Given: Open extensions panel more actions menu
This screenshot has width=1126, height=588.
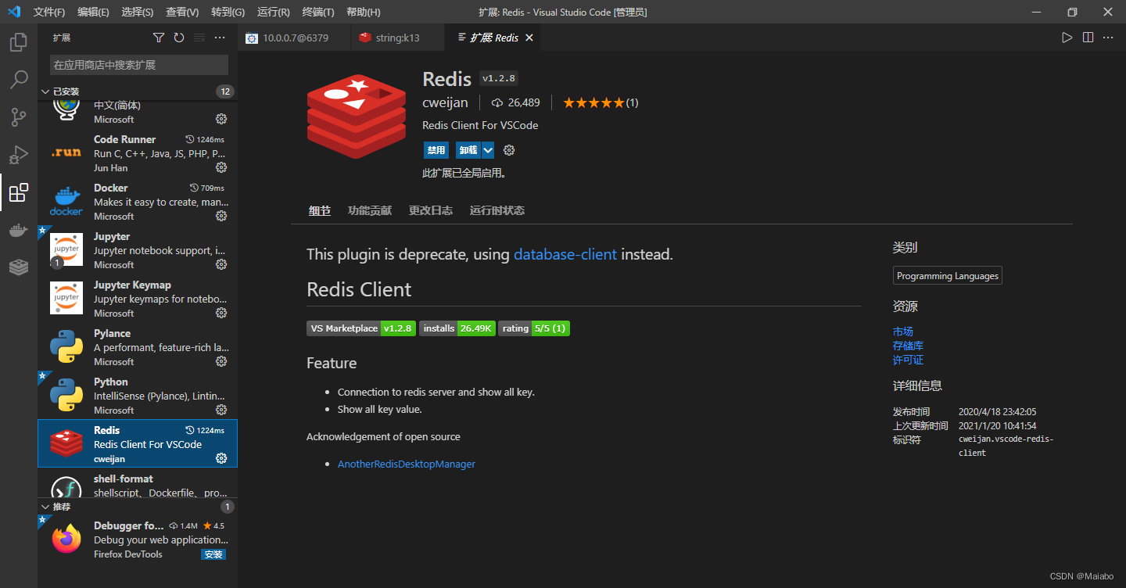Looking at the screenshot, I should coord(220,38).
